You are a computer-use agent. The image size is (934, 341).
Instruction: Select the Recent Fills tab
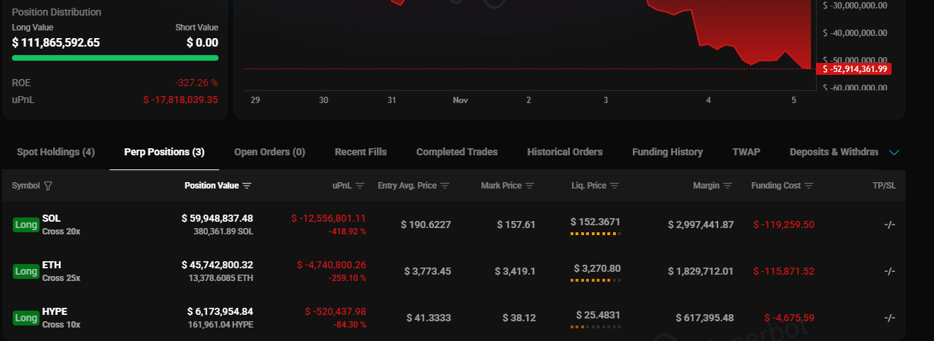(x=361, y=152)
